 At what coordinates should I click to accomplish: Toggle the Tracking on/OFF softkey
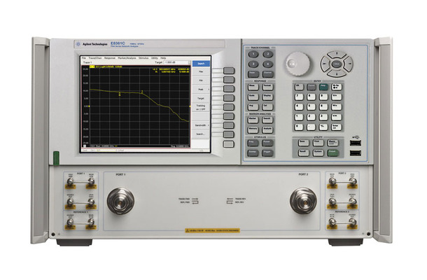201,107
